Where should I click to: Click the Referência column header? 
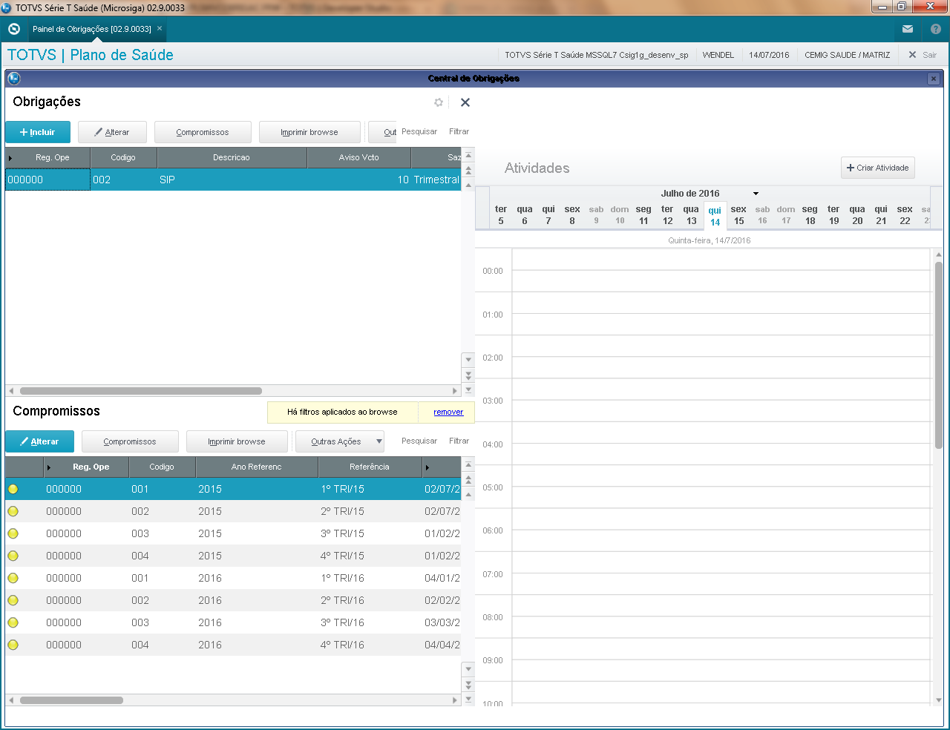coord(370,467)
